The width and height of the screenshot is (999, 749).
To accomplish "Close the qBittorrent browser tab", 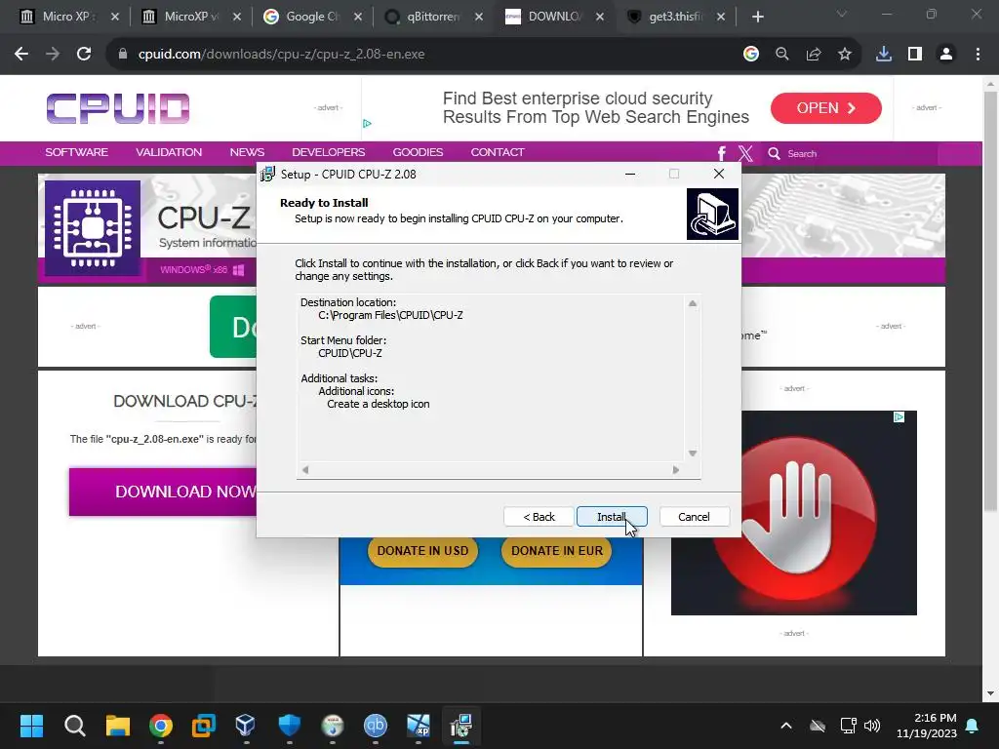I will pos(479,18).
